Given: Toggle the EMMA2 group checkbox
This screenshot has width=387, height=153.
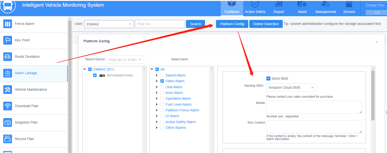Looking at the screenshot, I should click(x=90, y=69).
